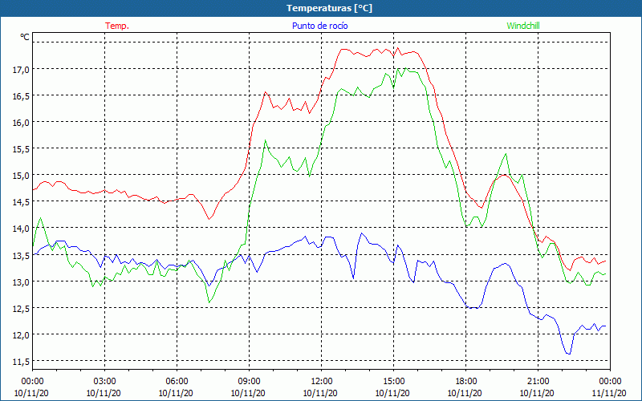
Task: Click the 15,0 y-axis value
Action: coord(21,176)
